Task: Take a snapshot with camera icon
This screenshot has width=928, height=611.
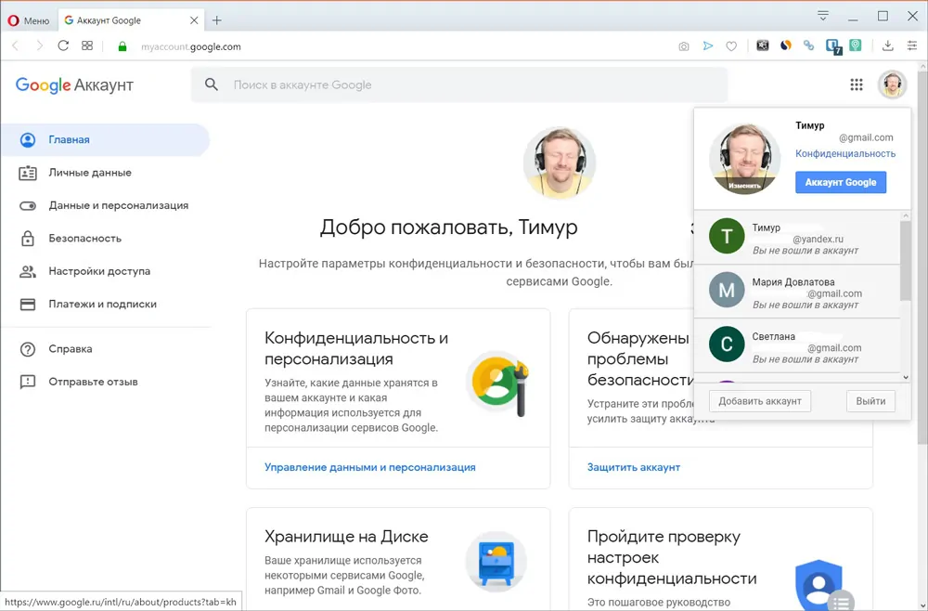Action: pos(684,46)
